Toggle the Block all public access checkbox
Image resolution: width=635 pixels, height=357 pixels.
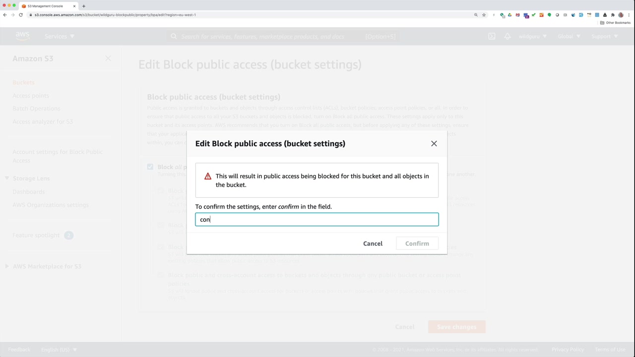tap(150, 167)
